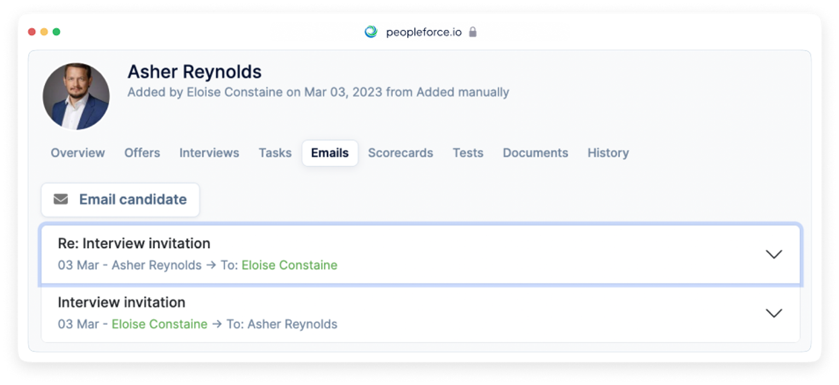The width and height of the screenshot is (839, 385).
Task: Click the PeopleForce logo icon in address bar
Action: (x=371, y=32)
